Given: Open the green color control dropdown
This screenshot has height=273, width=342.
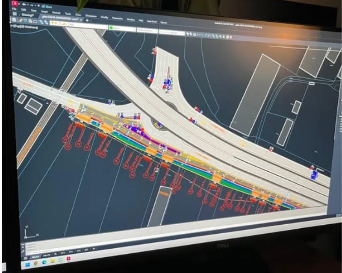Looking at the screenshot, I should (122, 29).
